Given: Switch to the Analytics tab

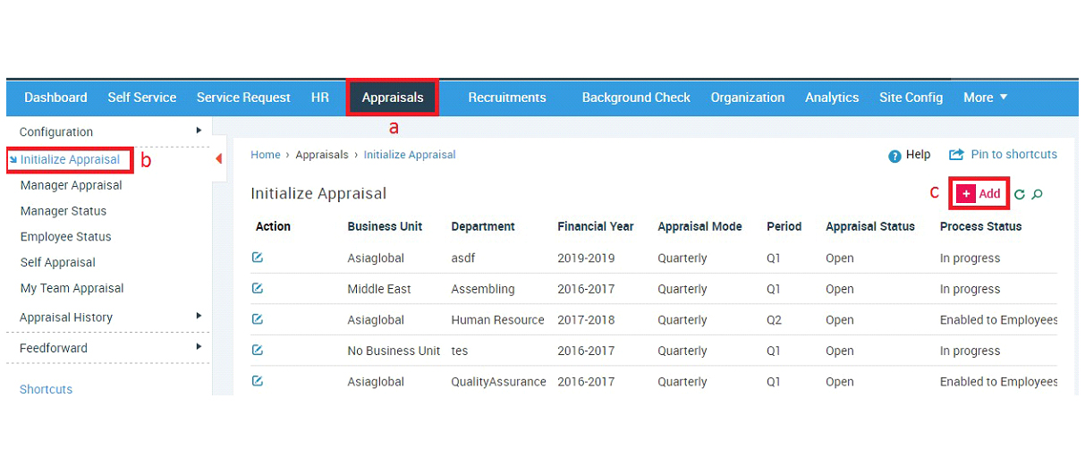Looking at the screenshot, I should click(832, 97).
